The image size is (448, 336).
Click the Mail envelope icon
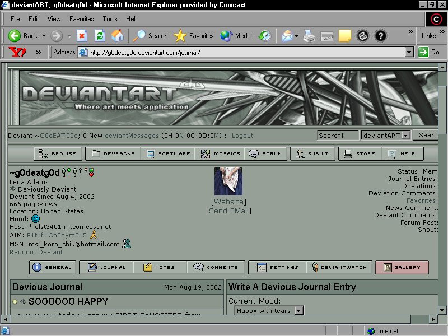pos(287,36)
